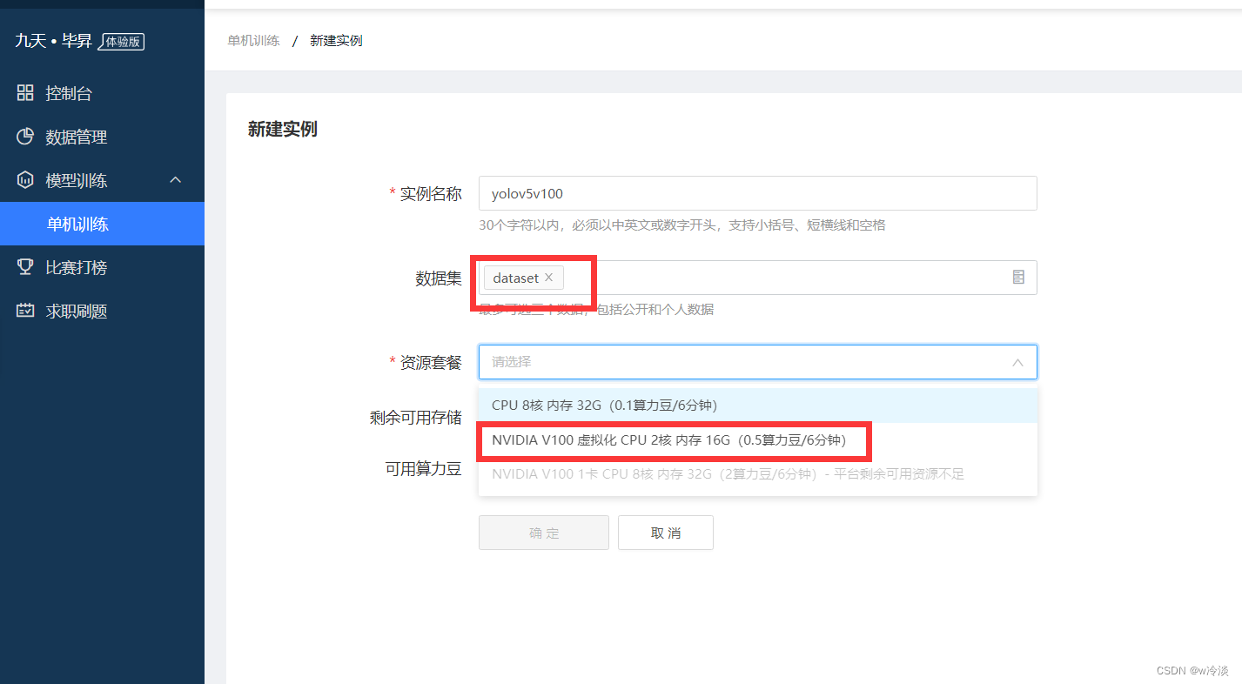Click the 模型训练 hexagon icon
Screen dimensions: 1242x684
pos(25,180)
